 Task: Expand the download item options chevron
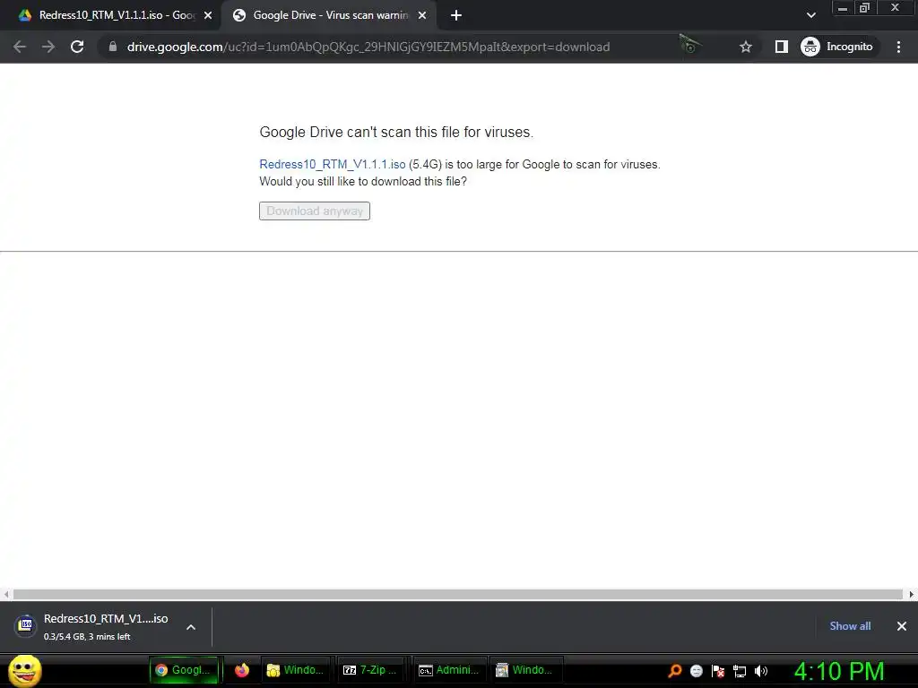click(x=191, y=627)
